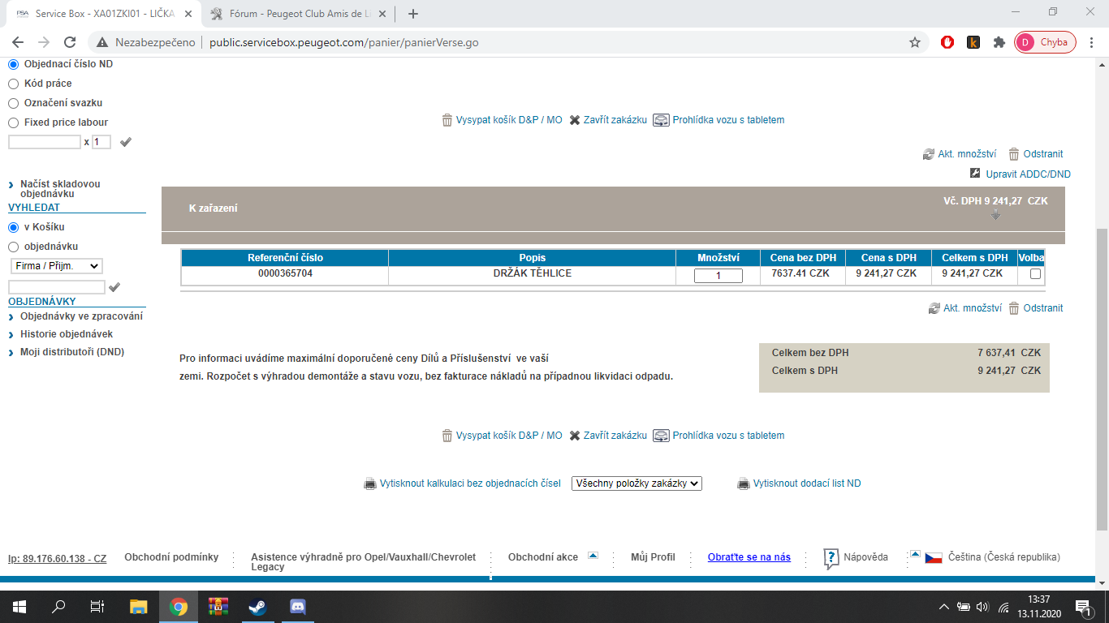Open the Firma / Příjm. dropdown
The image size is (1109, 623).
tap(56, 266)
